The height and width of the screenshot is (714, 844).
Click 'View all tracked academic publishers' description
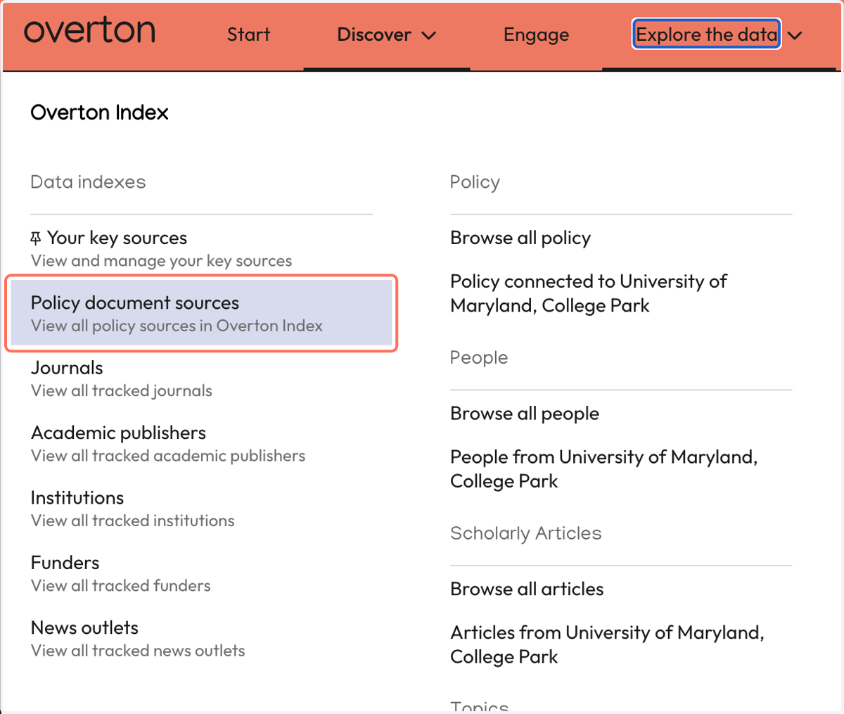167,456
